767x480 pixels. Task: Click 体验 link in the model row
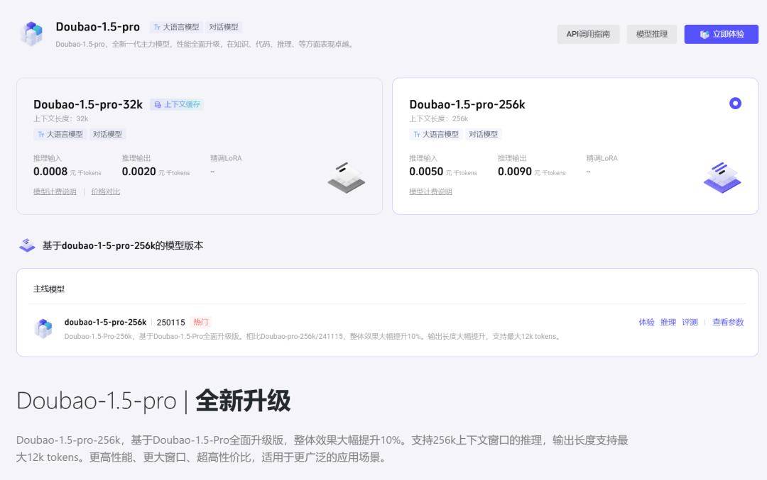coord(646,323)
